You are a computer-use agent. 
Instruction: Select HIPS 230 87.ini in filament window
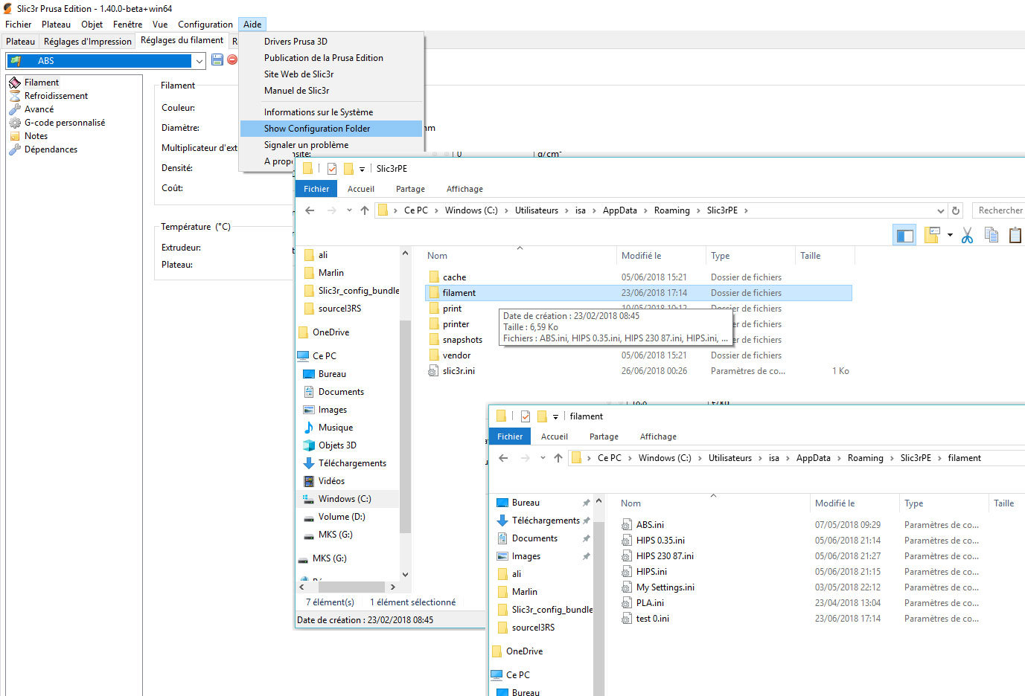(665, 556)
